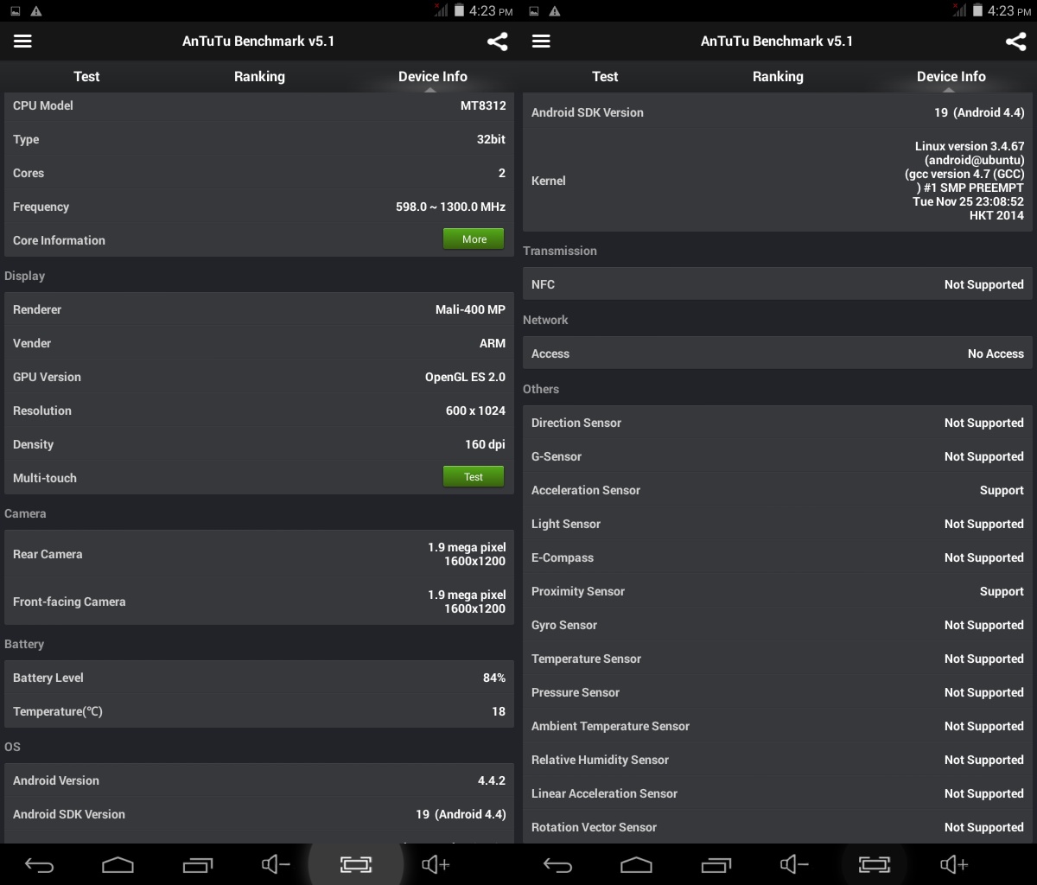1037x885 pixels.
Task: Tap the Light Sensor label
Action: click(x=566, y=524)
